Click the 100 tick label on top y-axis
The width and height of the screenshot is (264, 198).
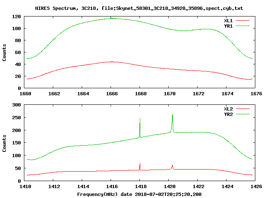pyautogui.click(x=16, y=28)
